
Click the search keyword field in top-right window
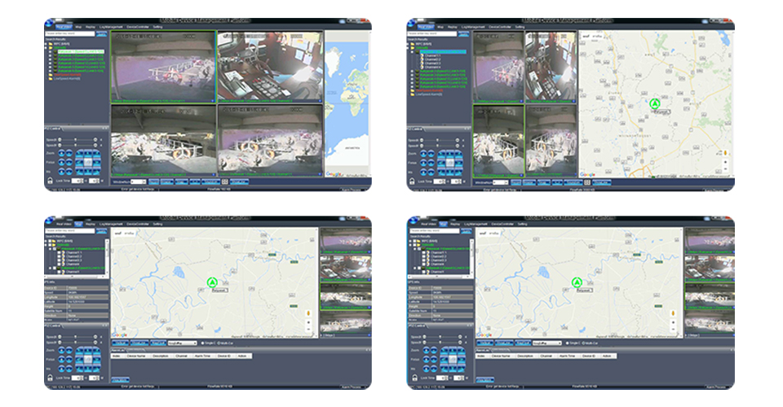point(432,33)
